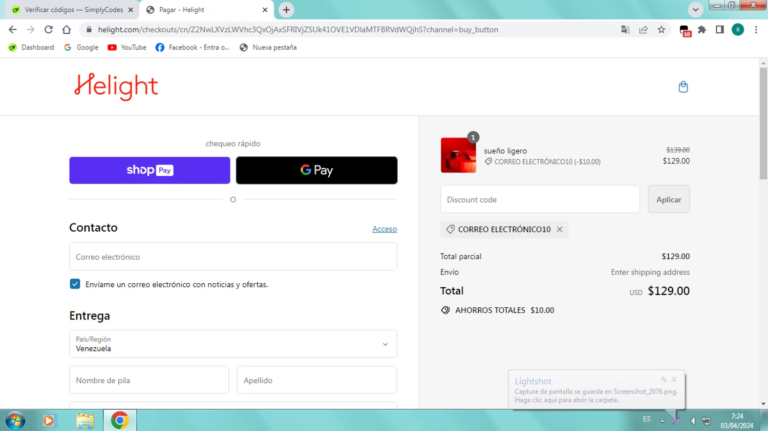The width and height of the screenshot is (768, 431).
Task: Show hidden tray icons arrow
Action: click(x=662, y=420)
